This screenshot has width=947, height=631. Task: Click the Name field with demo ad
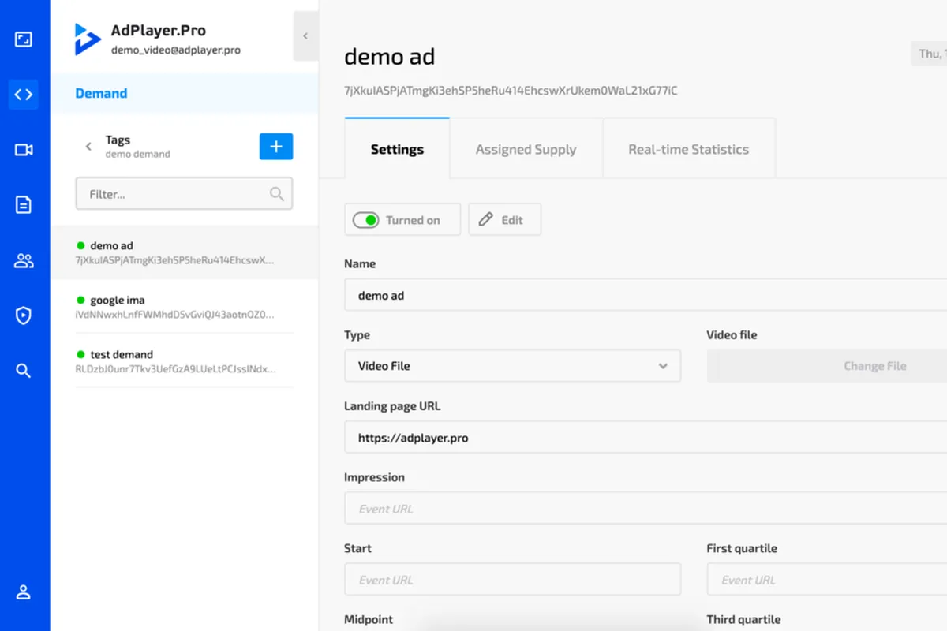pos(646,295)
